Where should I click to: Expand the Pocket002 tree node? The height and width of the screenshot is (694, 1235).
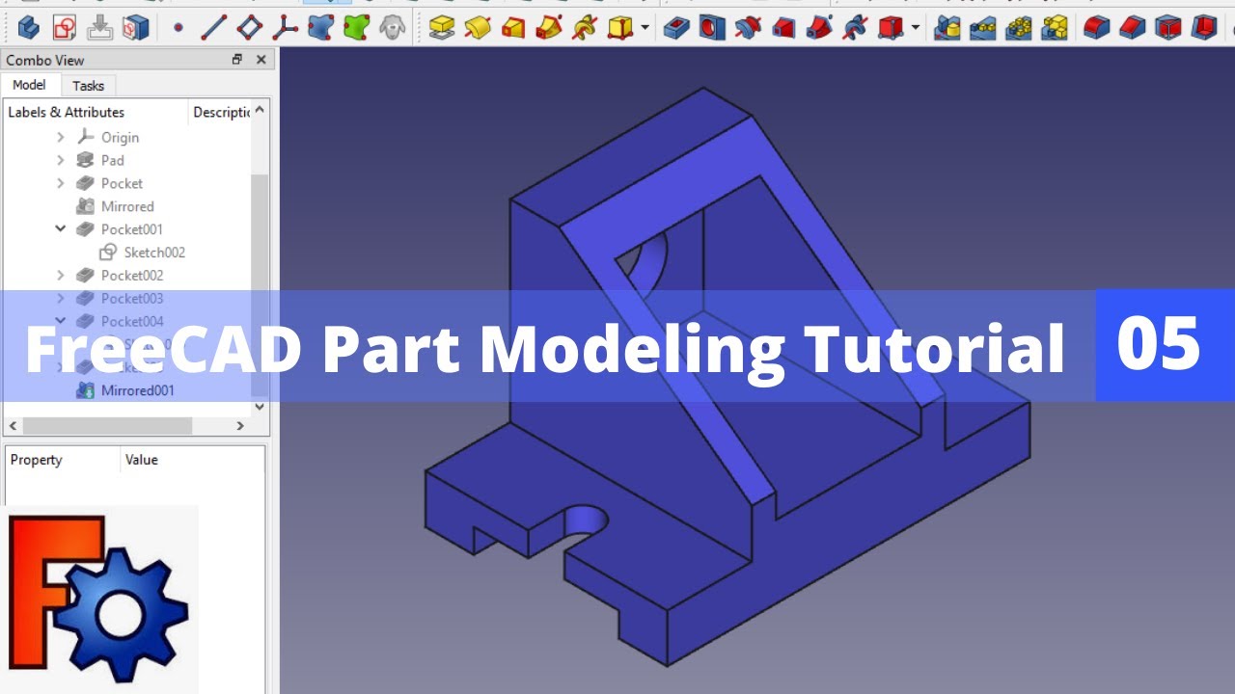coord(61,276)
